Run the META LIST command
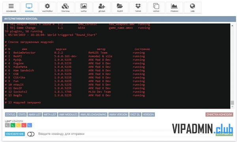The height and width of the screenshot is (142, 237). click(x=50, y=115)
